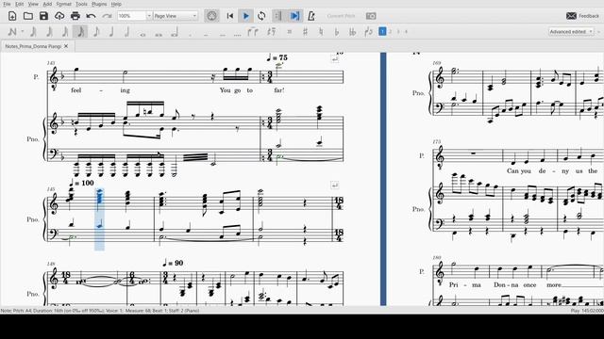Switch to voice 4
This screenshot has width=604, height=339.
tap(406, 31)
